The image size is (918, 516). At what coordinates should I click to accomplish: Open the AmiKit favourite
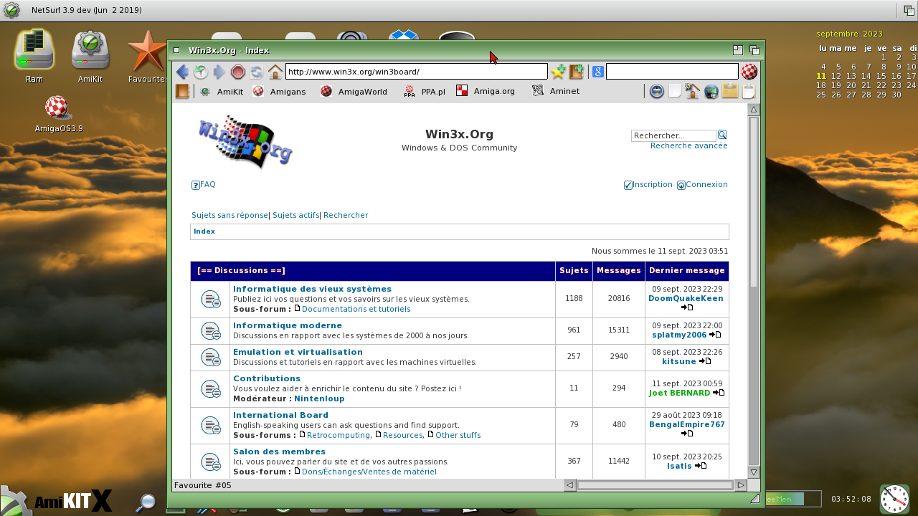click(222, 91)
